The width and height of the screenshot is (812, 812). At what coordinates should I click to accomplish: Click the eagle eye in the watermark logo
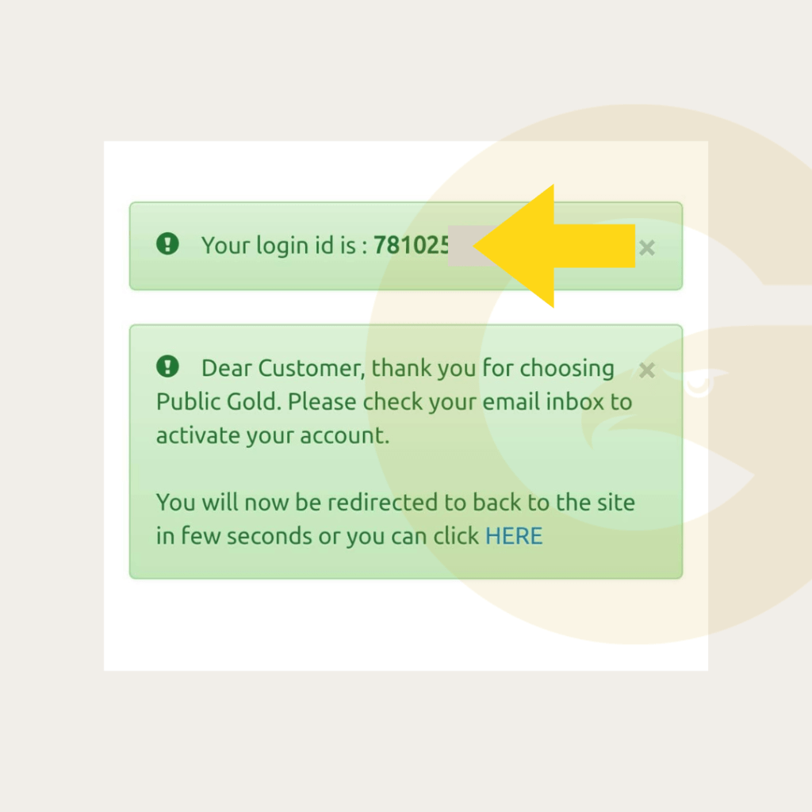pos(698,383)
